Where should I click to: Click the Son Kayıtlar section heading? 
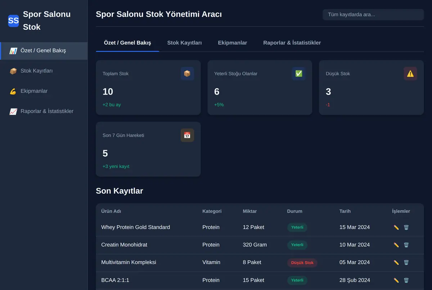(x=120, y=191)
